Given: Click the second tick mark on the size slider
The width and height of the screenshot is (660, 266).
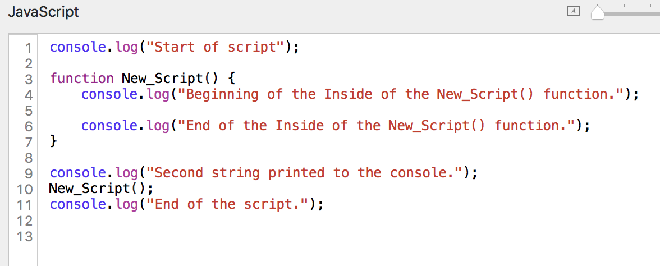Looking at the screenshot, I should [x=624, y=6].
